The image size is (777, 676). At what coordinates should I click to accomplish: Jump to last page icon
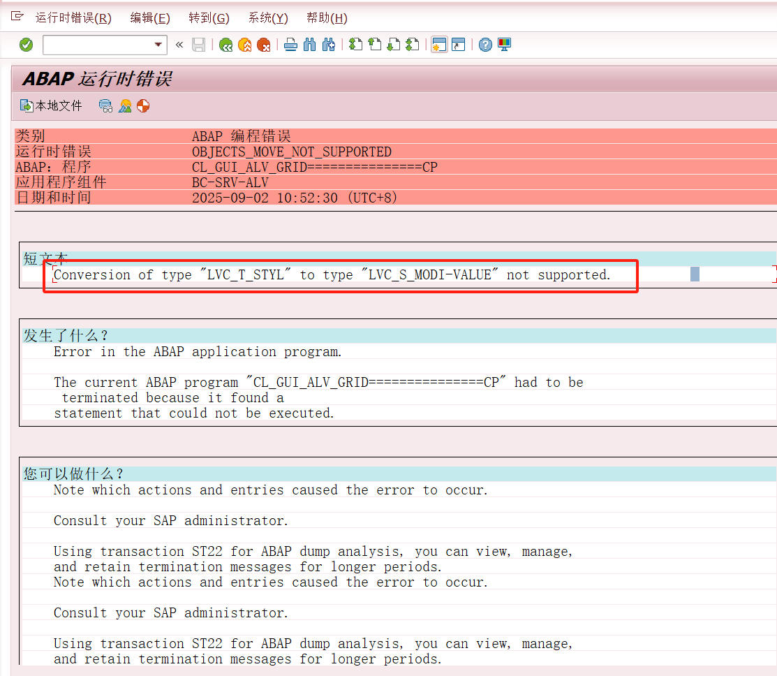413,45
